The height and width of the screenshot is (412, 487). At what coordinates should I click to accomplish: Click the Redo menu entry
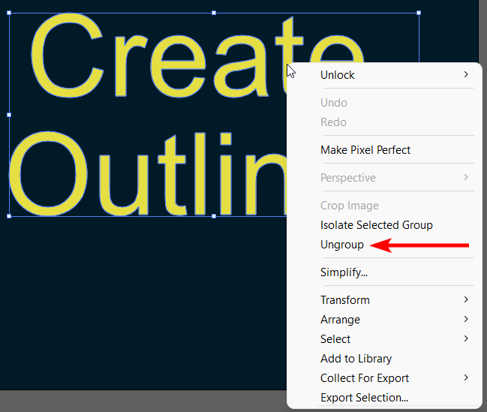pos(333,122)
